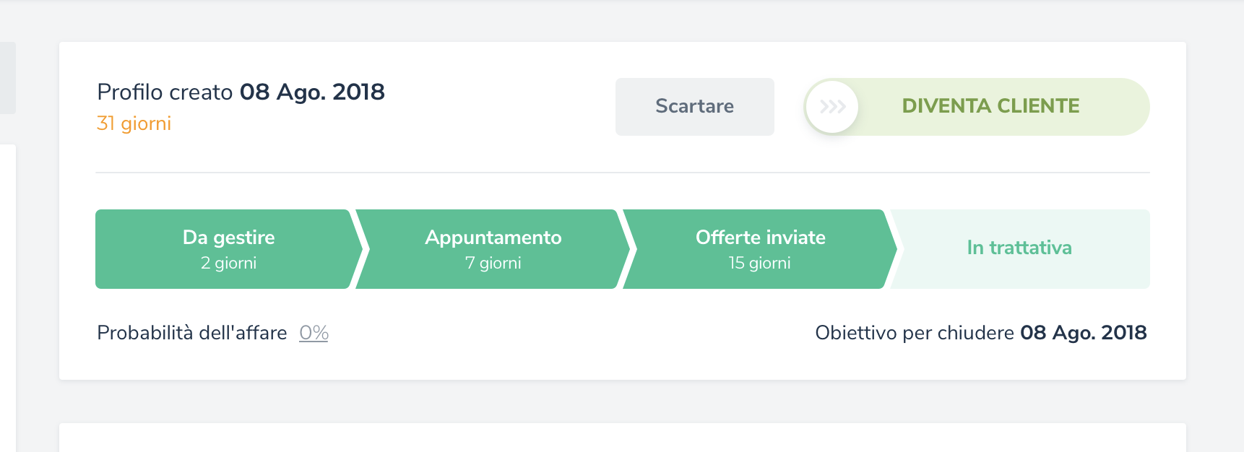Click the Profilo creato label text

[165, 92]
